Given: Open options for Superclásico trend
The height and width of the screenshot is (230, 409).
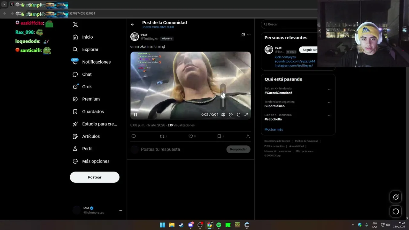Looking at the screenshot, I should [x=330, y=103].
